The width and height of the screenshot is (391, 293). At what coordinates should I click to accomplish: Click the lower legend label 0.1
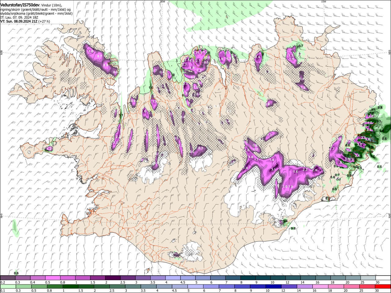pyautogui.click(x=2, y=291)
